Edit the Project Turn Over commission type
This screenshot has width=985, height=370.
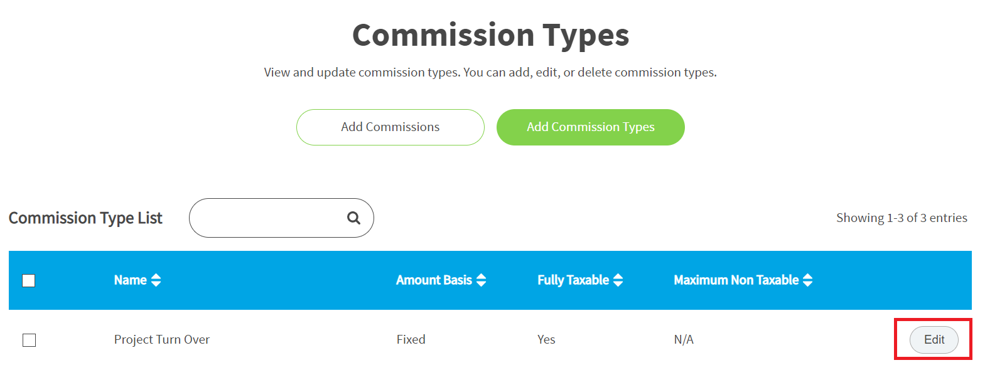pyautogui.click(x=934, y=339)
